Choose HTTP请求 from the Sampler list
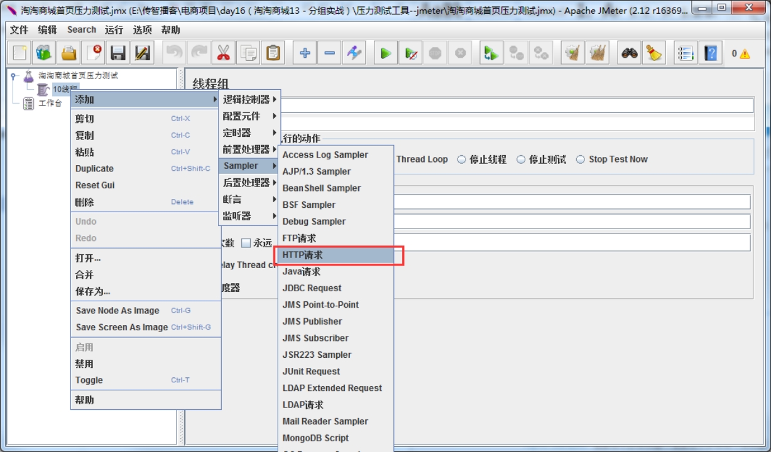The image size is (771, 452). [x=336, y=256]
